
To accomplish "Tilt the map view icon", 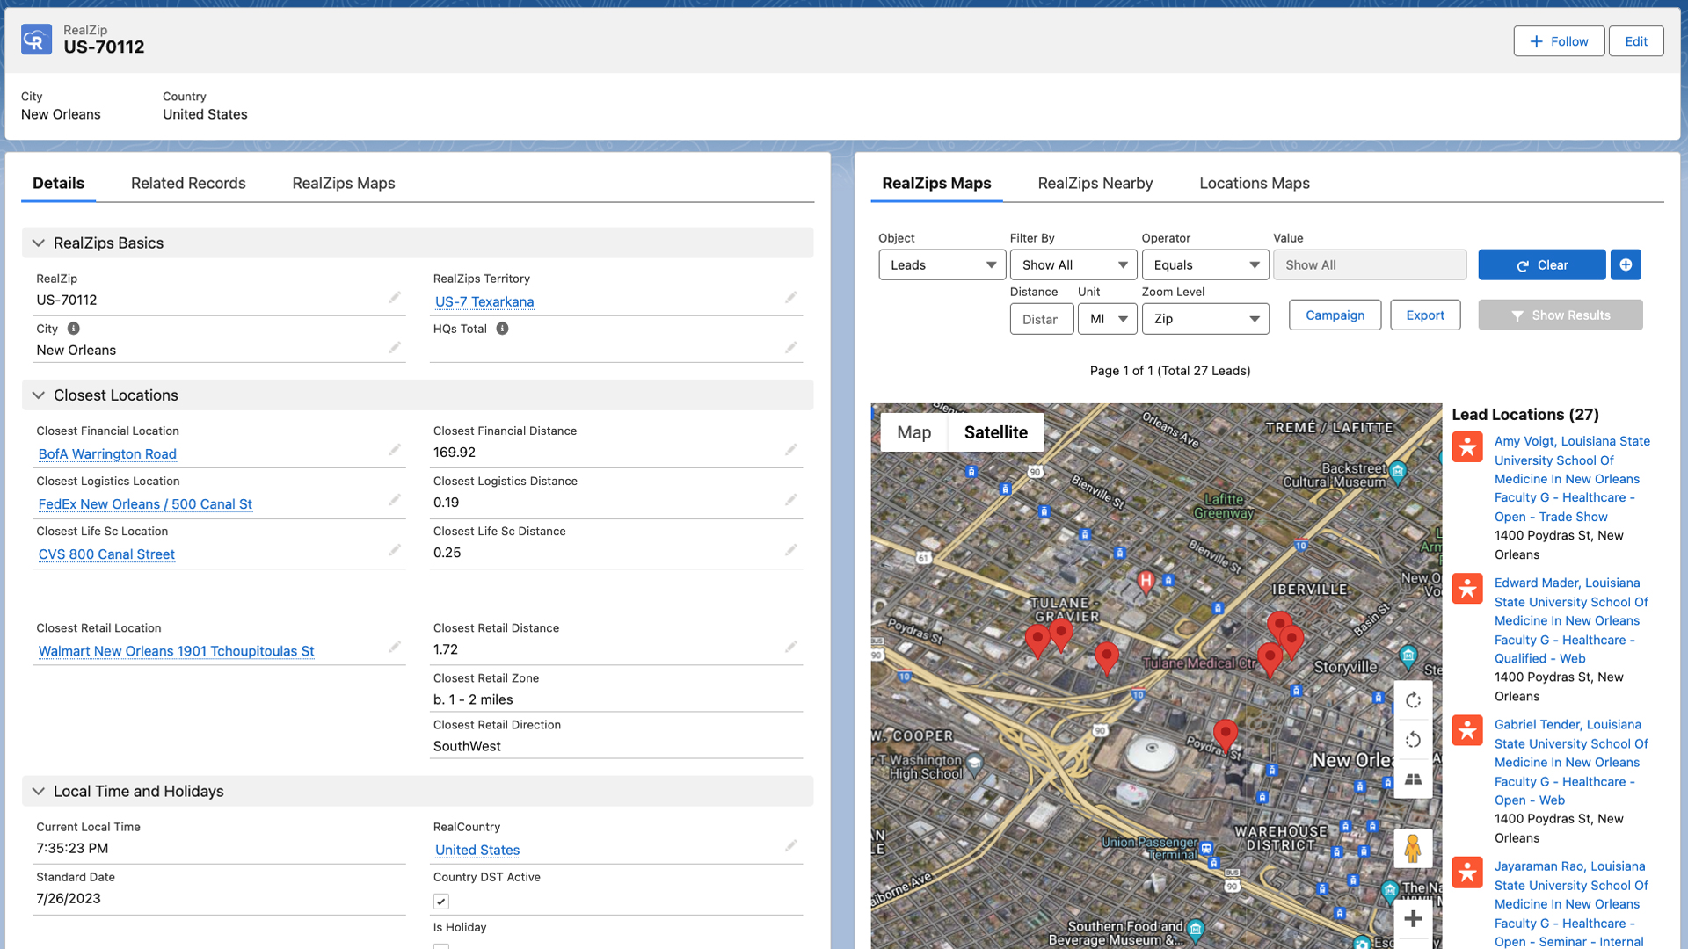I will coord(1413,779).
